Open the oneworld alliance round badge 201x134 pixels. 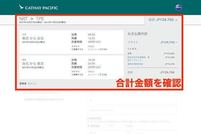[x=179, y=7]
